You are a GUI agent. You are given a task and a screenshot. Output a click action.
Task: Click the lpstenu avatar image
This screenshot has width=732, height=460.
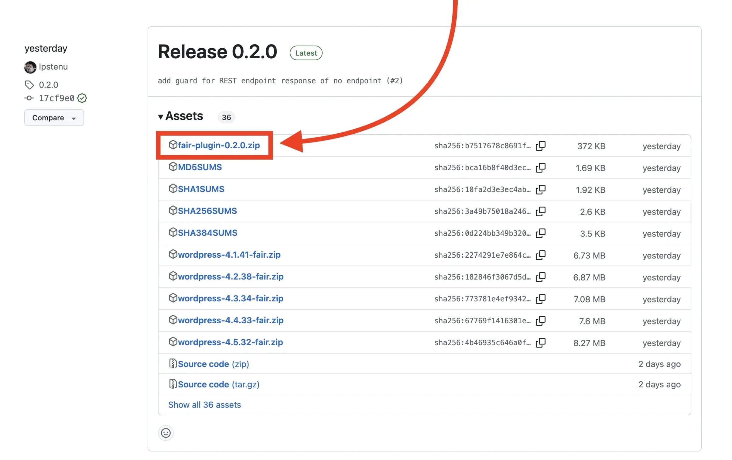point(30,67)
